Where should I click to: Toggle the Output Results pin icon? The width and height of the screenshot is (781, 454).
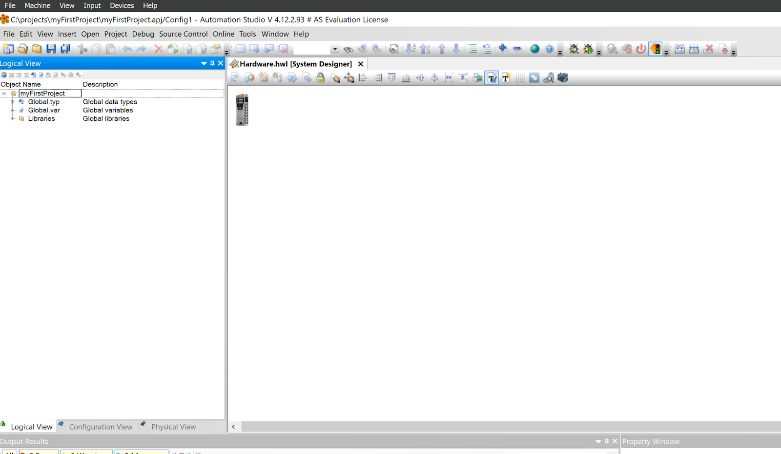(x=607, y=441)
